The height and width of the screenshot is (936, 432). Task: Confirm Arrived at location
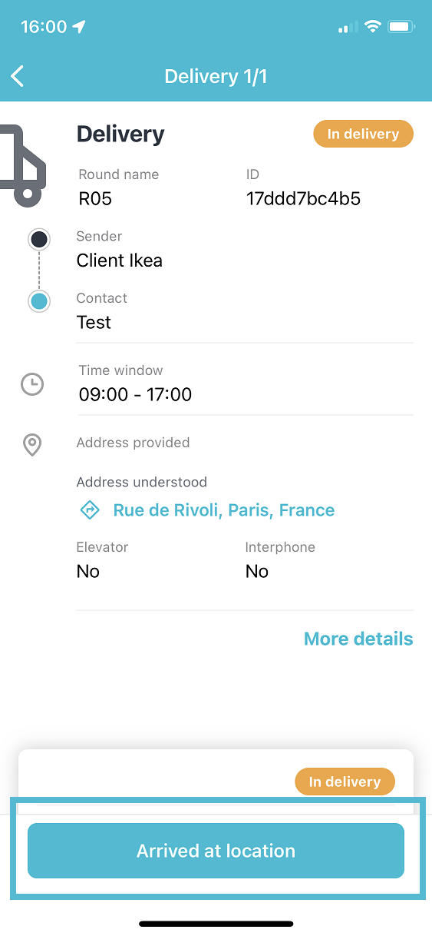(216, 851)
